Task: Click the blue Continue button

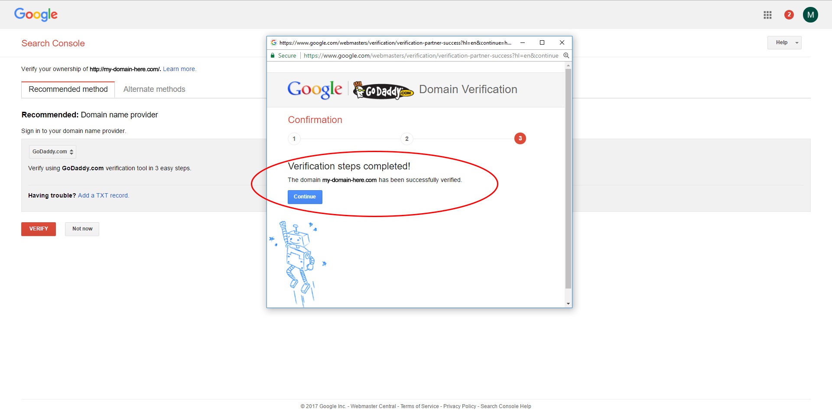Action: click(x=305, y=197)
